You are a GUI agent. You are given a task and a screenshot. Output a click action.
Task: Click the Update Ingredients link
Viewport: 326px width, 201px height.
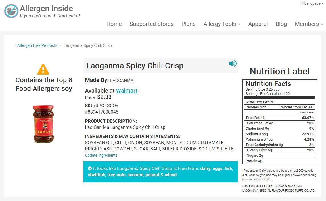pos(101,155)
